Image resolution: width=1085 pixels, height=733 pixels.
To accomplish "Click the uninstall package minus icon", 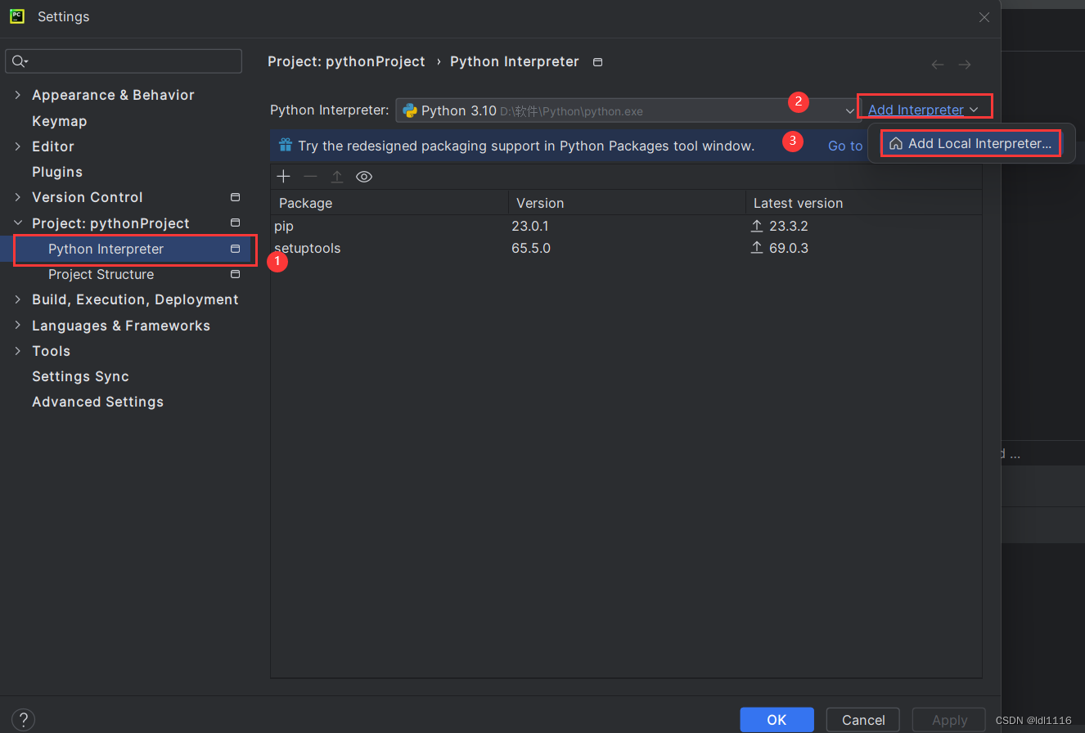I will click(310, 177).
